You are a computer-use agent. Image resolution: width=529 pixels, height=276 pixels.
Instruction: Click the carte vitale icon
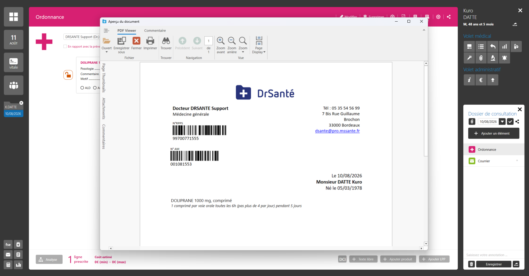(14, 63)
